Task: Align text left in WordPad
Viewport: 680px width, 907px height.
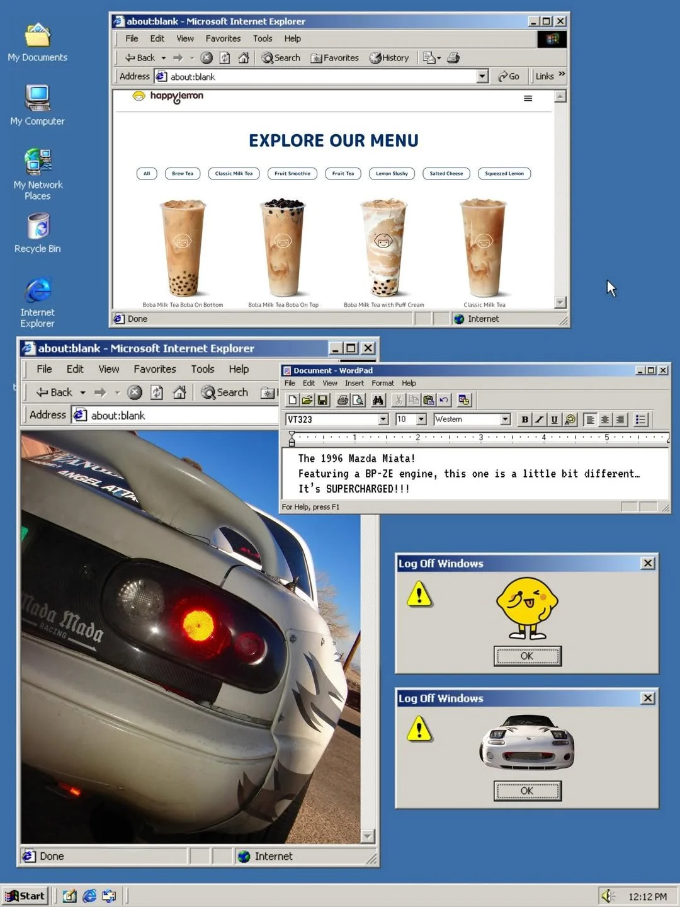Action: tap(590, 419)
